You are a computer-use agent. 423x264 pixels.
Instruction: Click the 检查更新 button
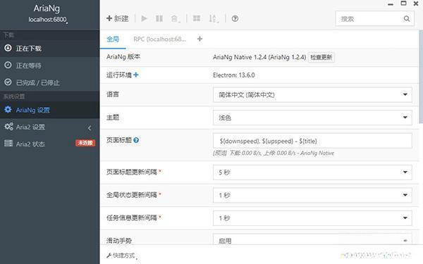321,57
